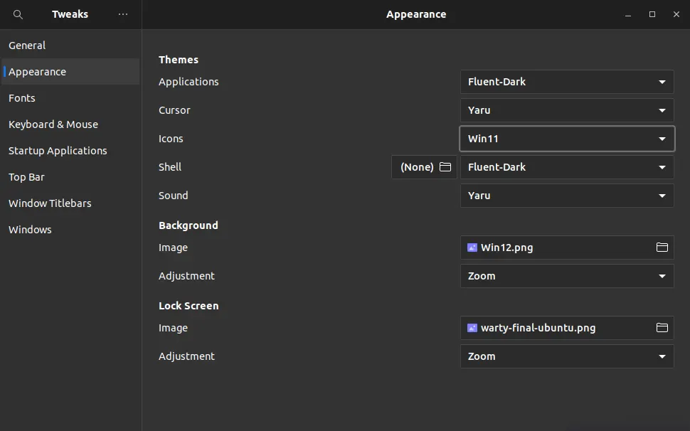Open the Sound theme dropdown
Screen dimensions: 690x431
click(x=566, y=195)
